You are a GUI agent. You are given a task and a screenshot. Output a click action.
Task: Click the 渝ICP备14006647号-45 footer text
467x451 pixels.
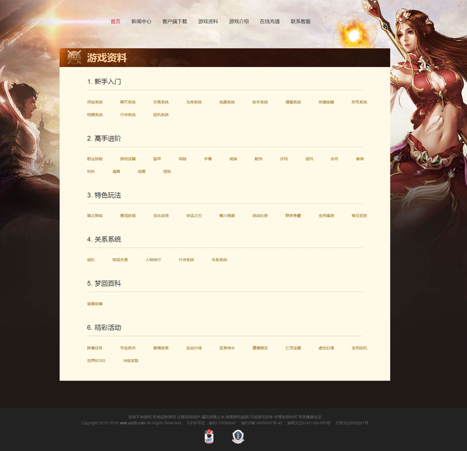pos(262,423)
